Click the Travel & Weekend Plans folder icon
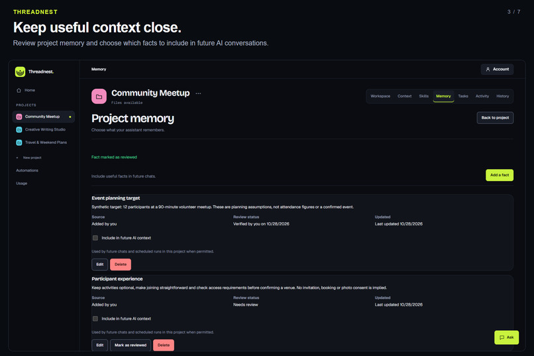The image size is (534, 356). (x=19, y=143)
